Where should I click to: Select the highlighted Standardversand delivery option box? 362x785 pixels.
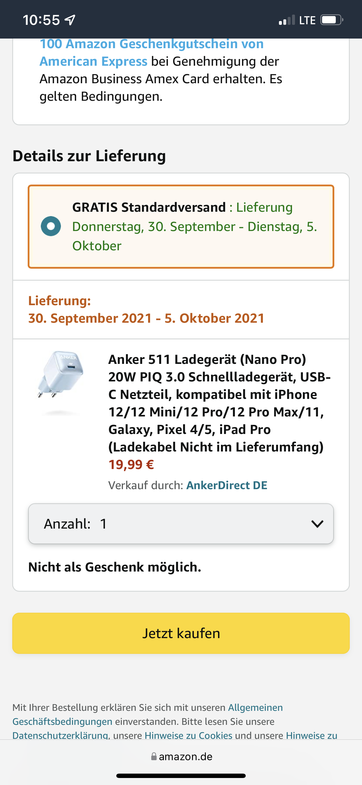click(181, 226)
